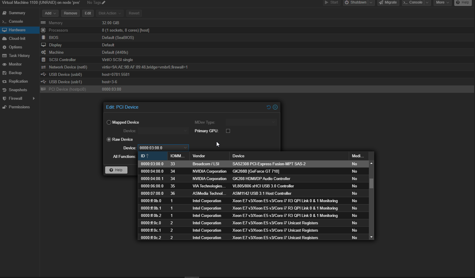Select the Raw Device radio button
Screen dimensions: 475x278
click(x=109, y=139)
